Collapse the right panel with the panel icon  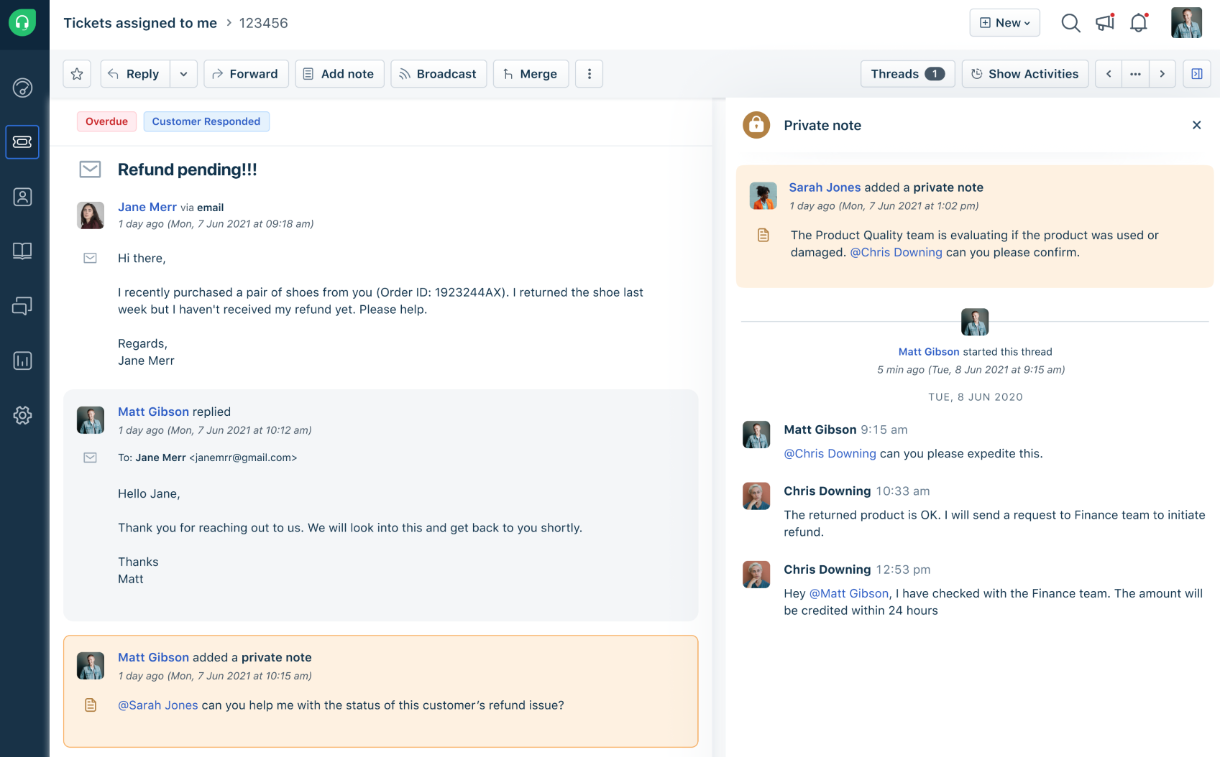coord(1196,73)
